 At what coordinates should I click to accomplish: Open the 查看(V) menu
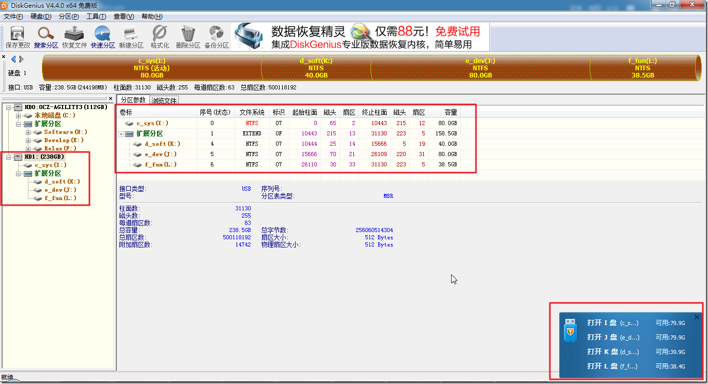click(x=124, y=17)
